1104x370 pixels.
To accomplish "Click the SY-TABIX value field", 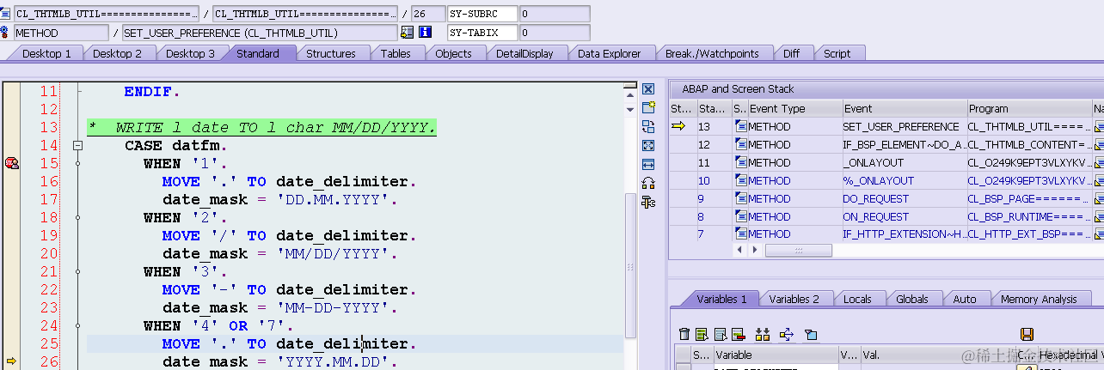I will tap(555, 33).
